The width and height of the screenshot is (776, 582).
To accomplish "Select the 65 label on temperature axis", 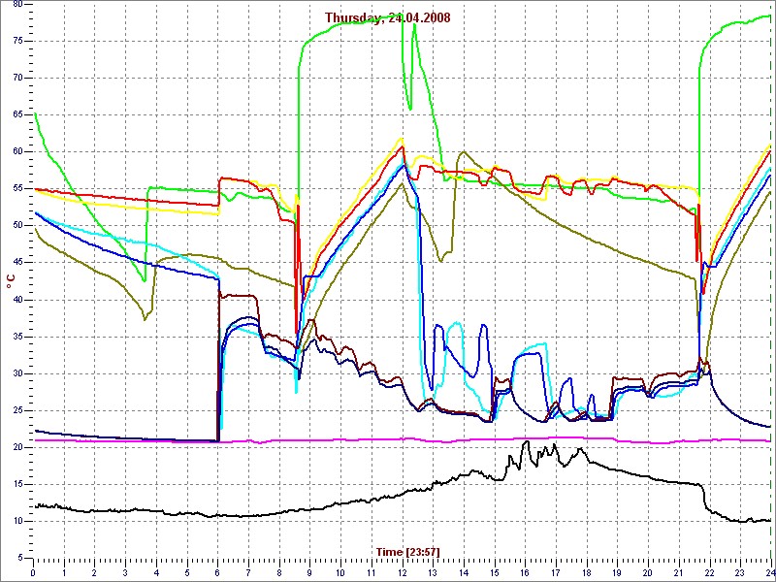I will click(16, 114).
